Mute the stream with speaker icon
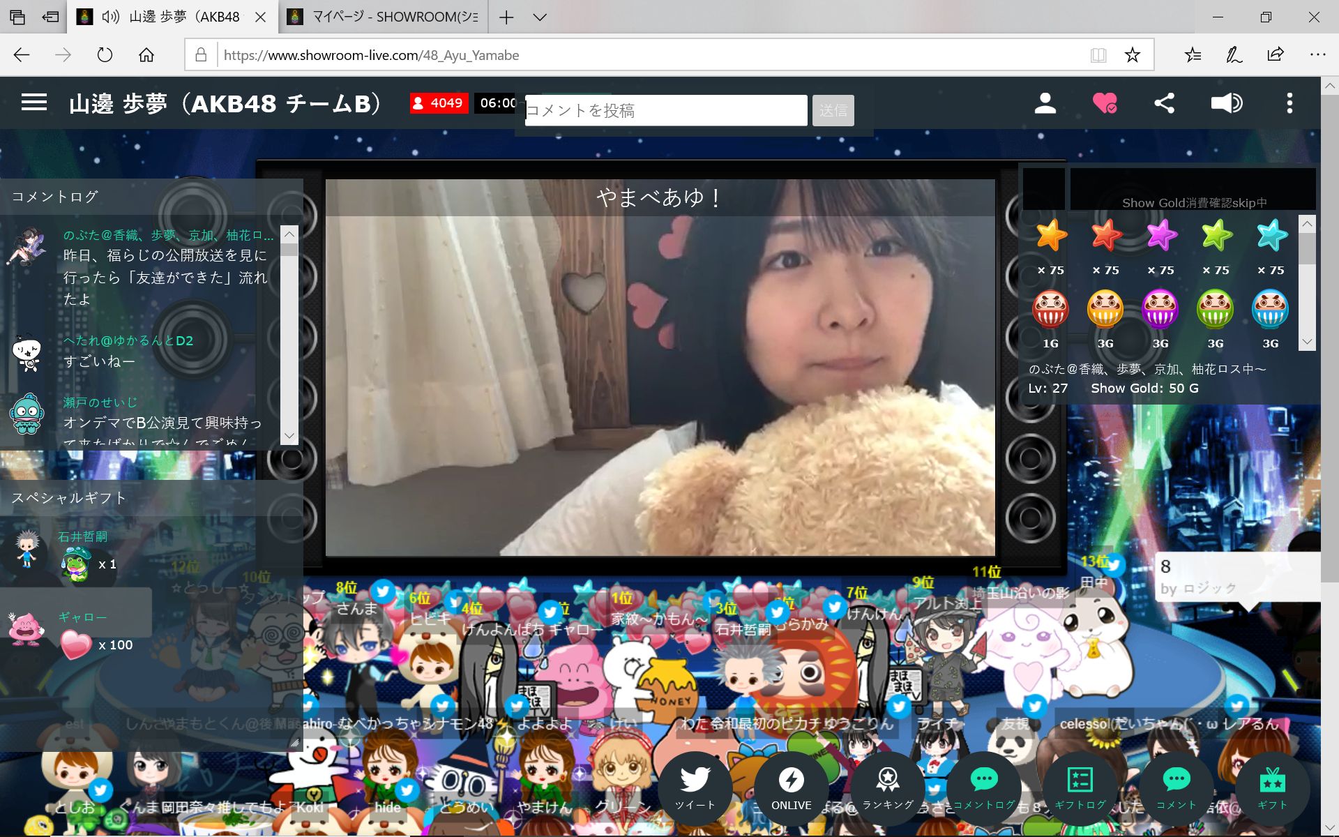Viewport: 1339px width, 837px height. point(1226,103)
